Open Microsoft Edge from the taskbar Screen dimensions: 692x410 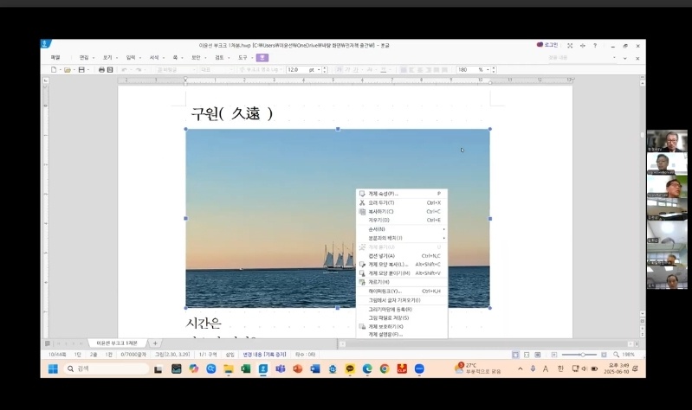pos(367,368)
